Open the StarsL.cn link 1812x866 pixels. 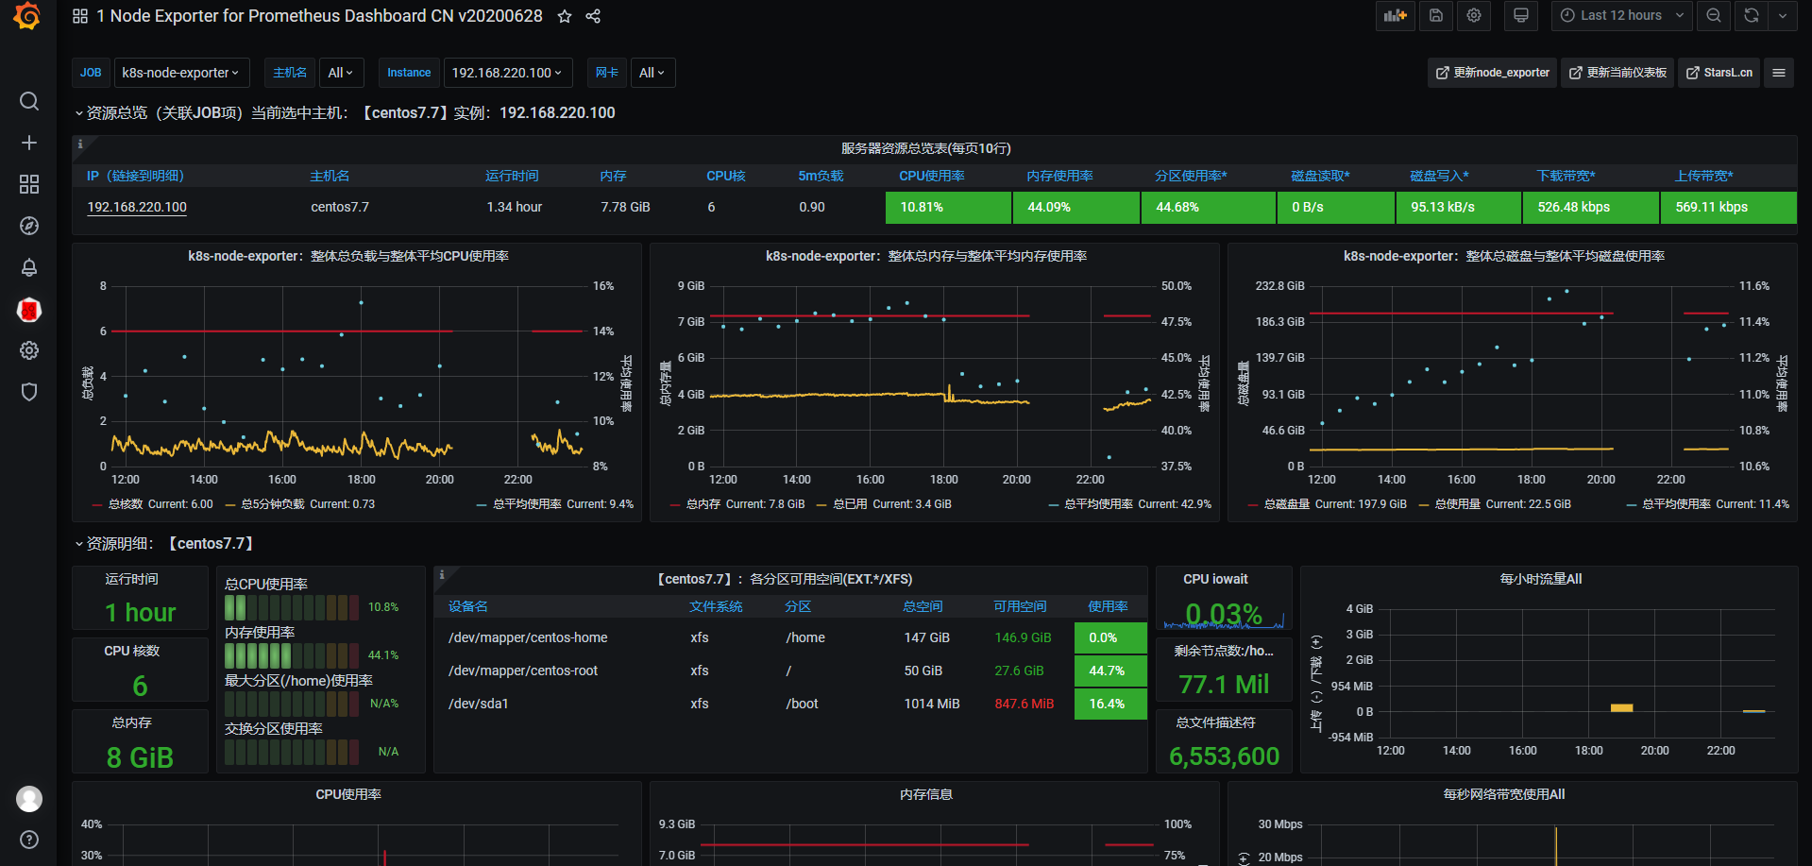1719,73
